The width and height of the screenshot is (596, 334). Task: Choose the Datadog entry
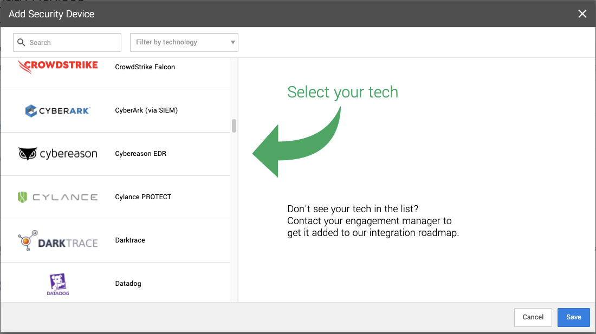click(x=115, y=283)
